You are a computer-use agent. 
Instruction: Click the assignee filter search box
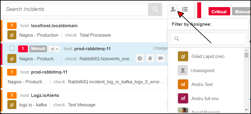208,39
